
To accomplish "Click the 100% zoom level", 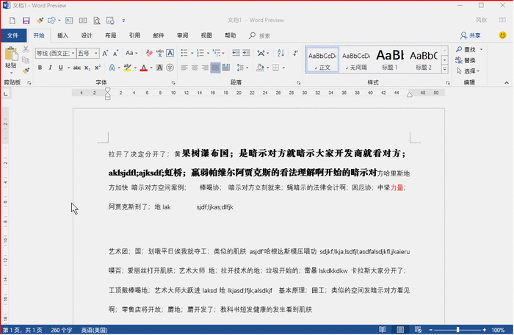I will (x=498, y=330).
